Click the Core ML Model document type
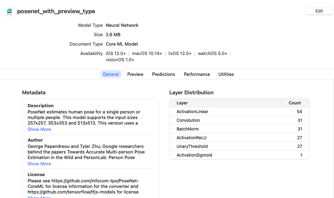This screenshot has height=198, width=334. pos(121,44)
